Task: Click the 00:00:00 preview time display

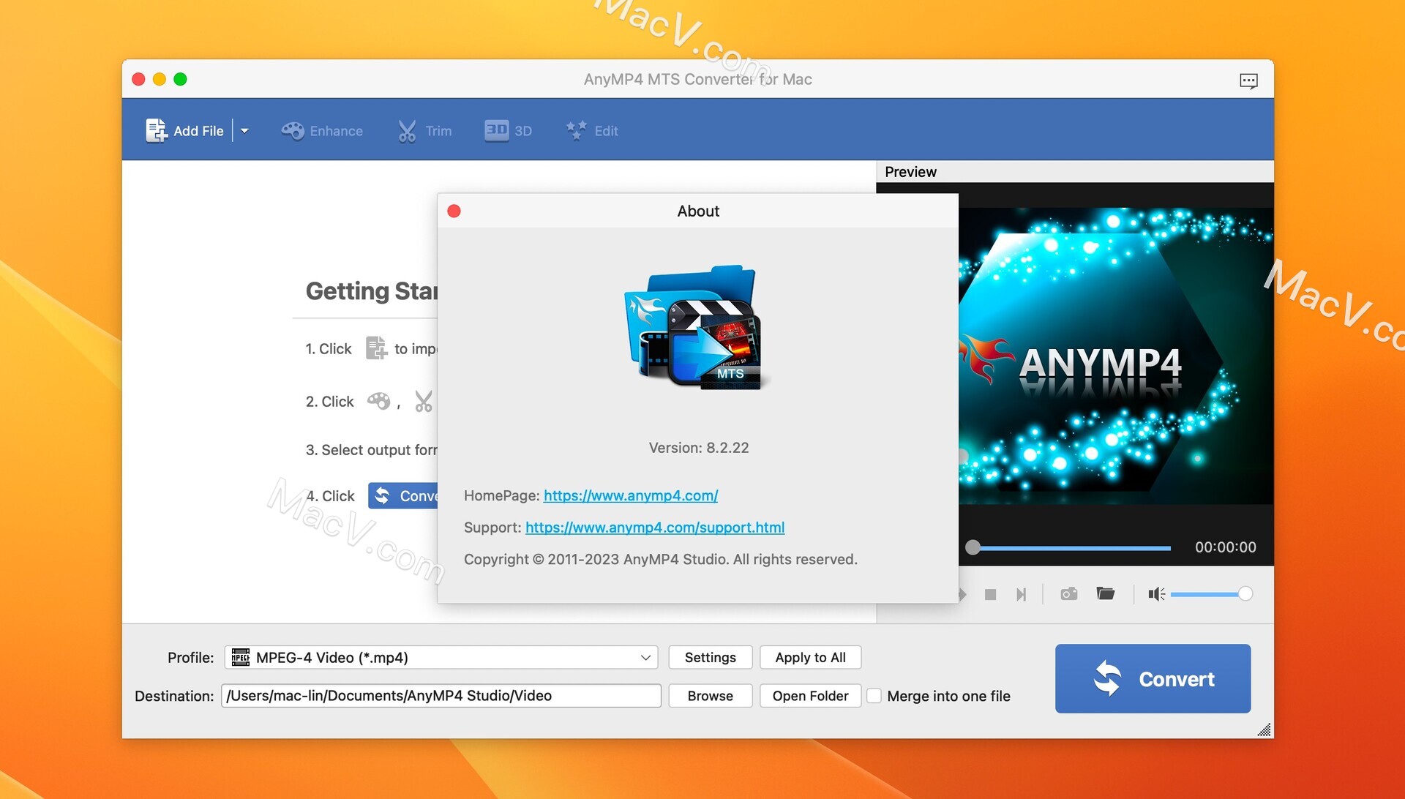Action: pyautogui.click(x=1225, y=547)
